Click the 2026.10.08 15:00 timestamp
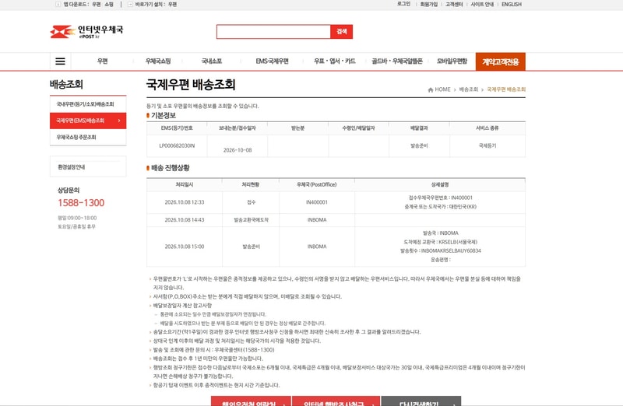Screen dimensions: 623x406 click(x=185, y=247)
